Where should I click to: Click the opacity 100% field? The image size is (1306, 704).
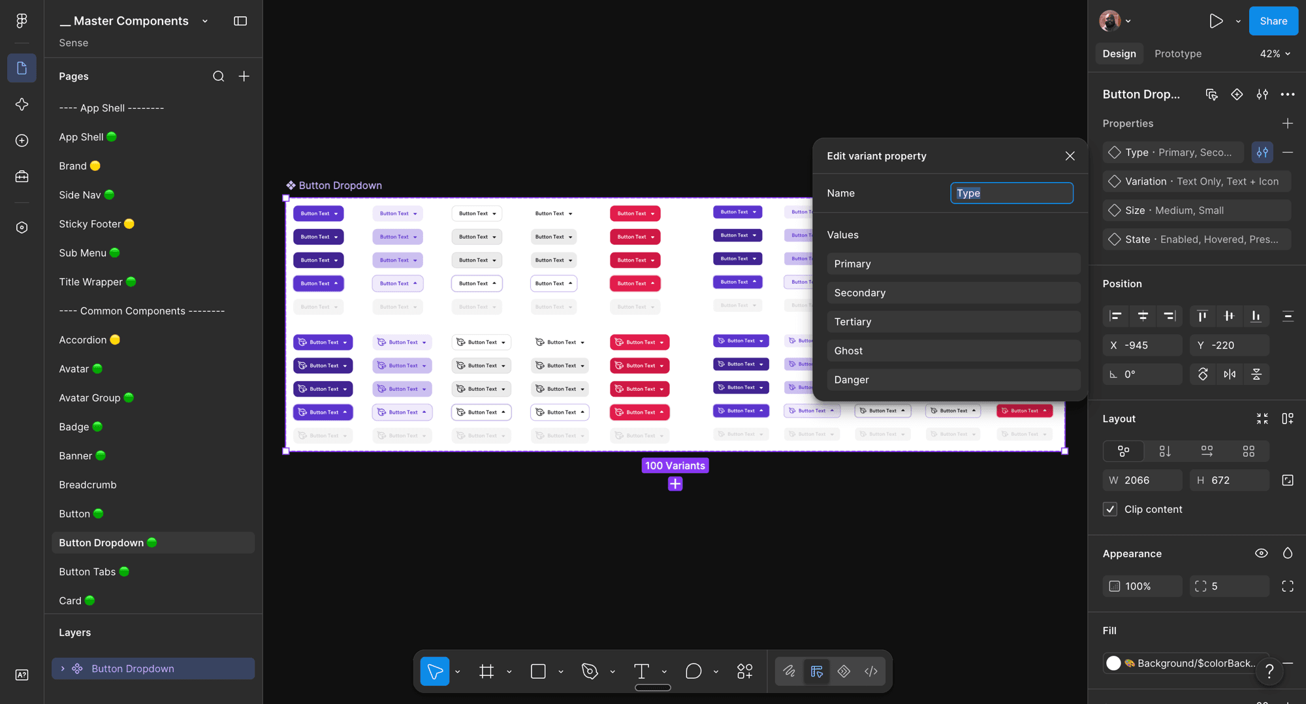pos(1143,587)
